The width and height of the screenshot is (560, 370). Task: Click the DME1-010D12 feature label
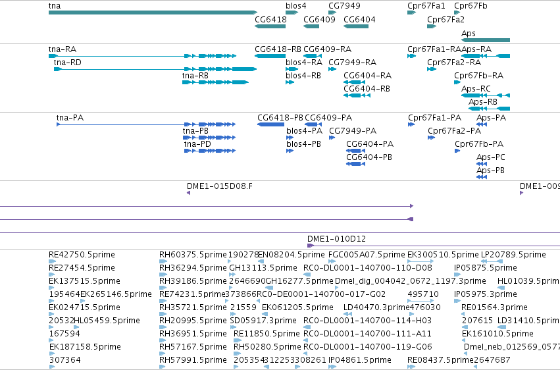pos(336,238)
